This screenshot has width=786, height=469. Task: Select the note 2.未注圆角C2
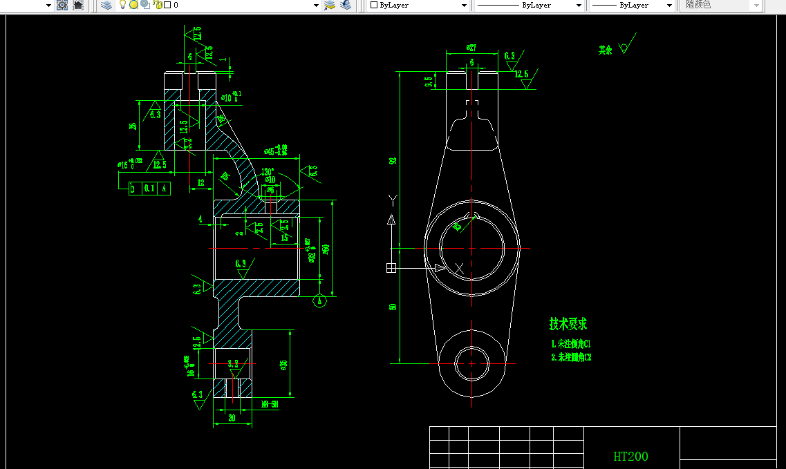572,357
